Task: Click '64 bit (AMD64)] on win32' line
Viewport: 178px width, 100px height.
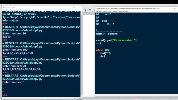Action: pos(19,14)
